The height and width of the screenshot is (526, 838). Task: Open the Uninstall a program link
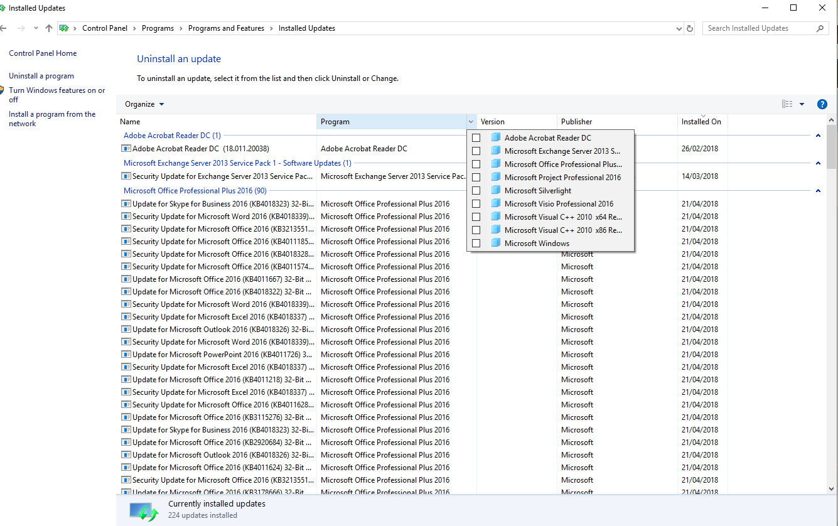pyautogui.click(x=41, y=76)
